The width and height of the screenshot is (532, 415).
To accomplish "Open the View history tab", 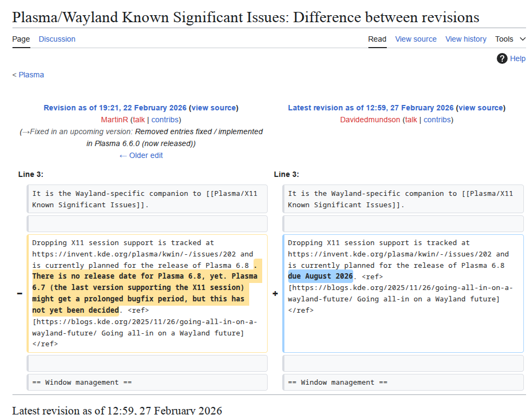I will click(466, 39).
